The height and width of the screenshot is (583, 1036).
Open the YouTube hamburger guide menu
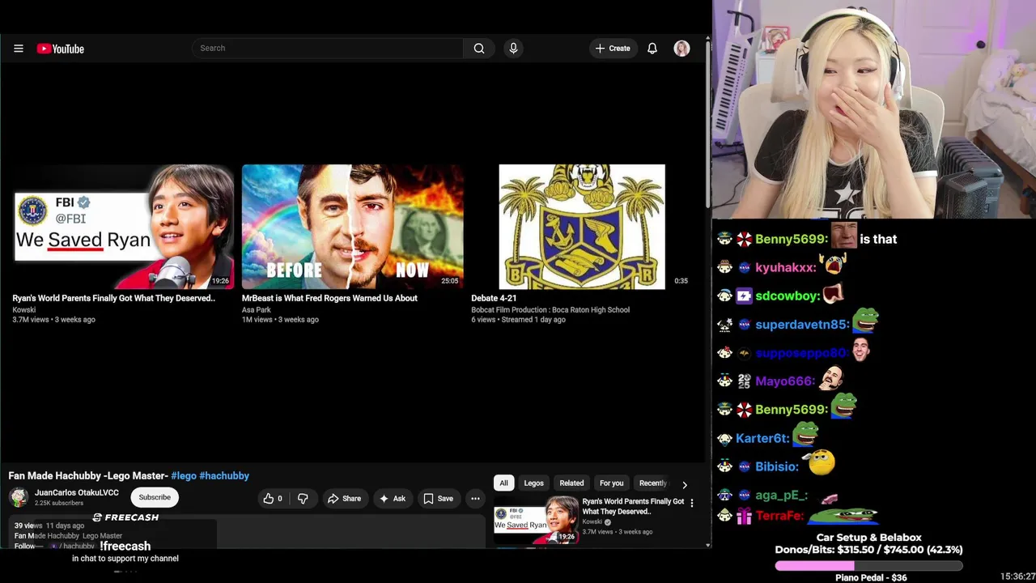click(x=19, y=49)
